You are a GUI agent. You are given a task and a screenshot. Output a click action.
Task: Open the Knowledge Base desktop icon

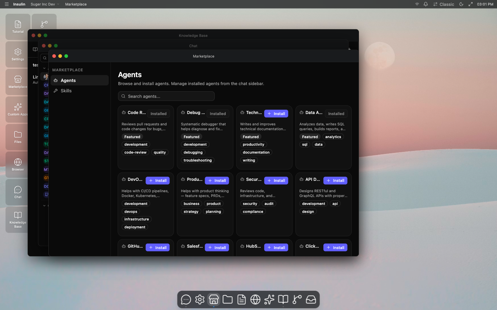pos(18,220)
